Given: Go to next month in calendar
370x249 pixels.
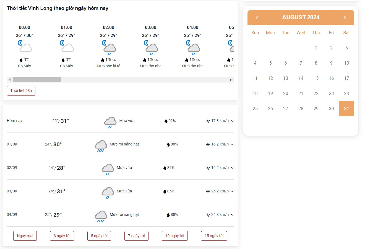Looking at the screenshot, I should 345,18.
